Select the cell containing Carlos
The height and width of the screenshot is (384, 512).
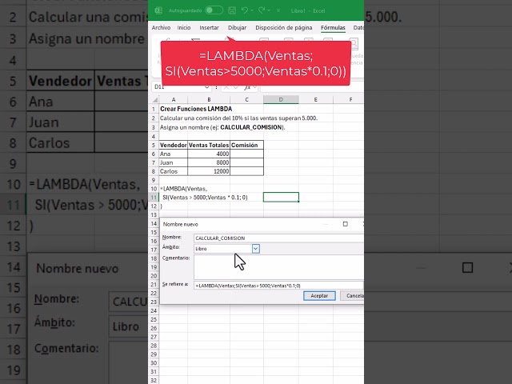[x=174, y=171]
